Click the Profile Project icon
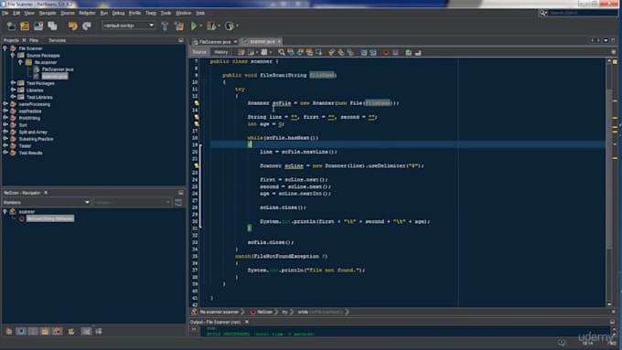 coord(229,27)
